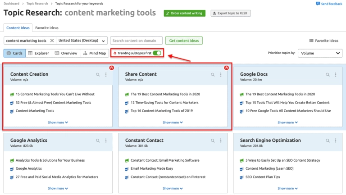Open three-dot menu on Share Content card
This screenshot has width=346, height=195.
[221, 75]
